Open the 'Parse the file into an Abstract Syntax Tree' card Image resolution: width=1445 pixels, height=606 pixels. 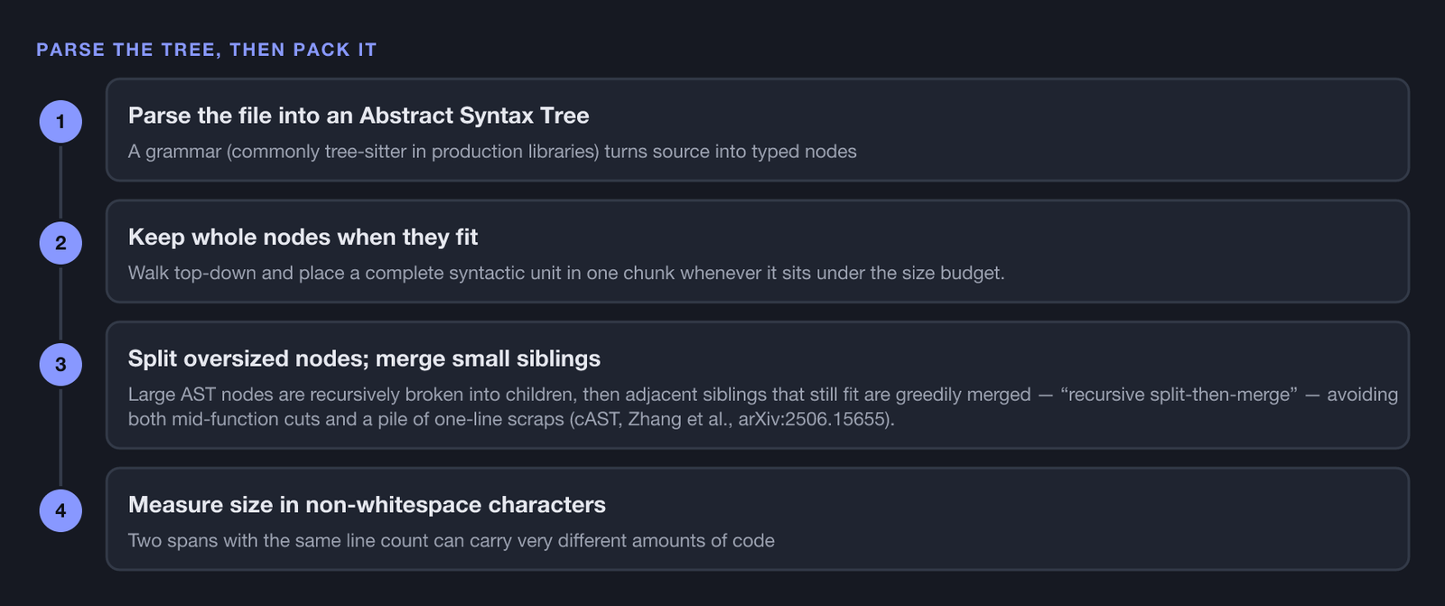pyautogui.click(x=758, y=130)
